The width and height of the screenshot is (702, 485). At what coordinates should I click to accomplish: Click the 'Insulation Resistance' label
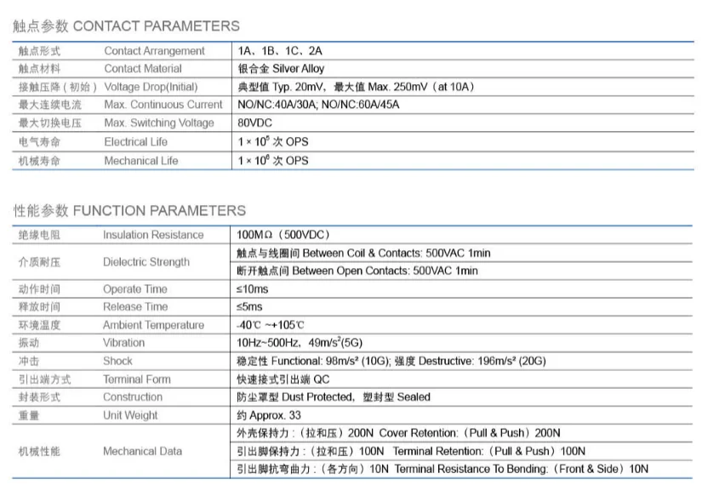coord(153,235)
